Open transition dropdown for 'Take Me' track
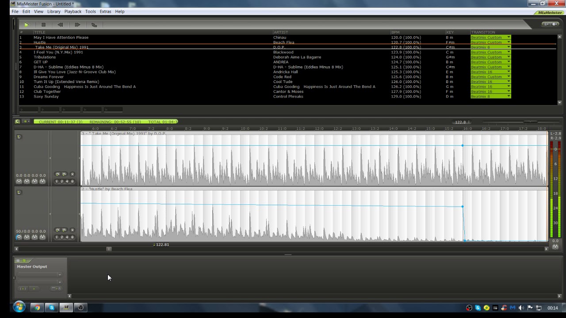566x318 pixels. pos(509,47)
